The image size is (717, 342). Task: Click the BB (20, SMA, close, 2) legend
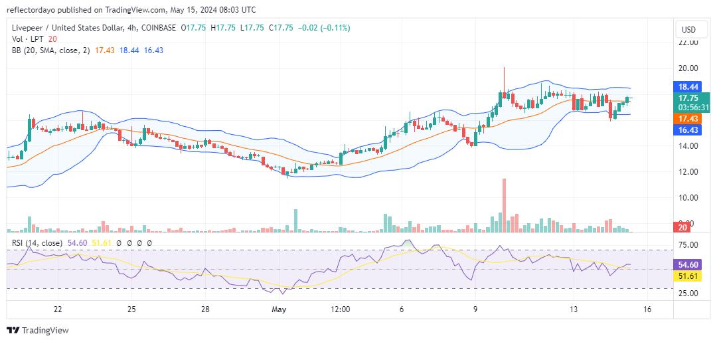point(52,50)
